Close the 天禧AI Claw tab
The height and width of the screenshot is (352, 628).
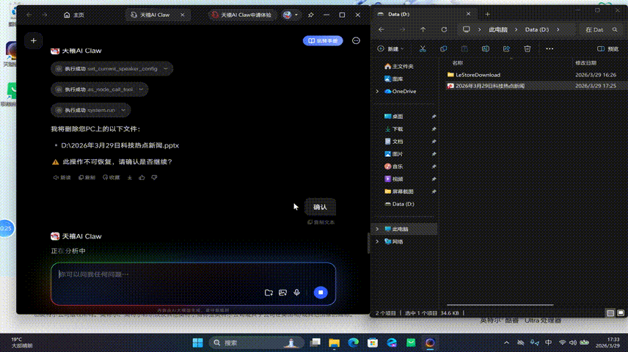point(183,15)
